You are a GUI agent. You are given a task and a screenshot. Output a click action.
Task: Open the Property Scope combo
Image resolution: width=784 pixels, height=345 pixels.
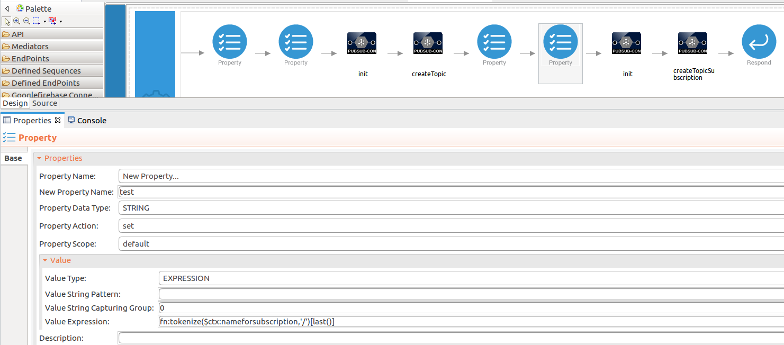click(x=451, y=244)
